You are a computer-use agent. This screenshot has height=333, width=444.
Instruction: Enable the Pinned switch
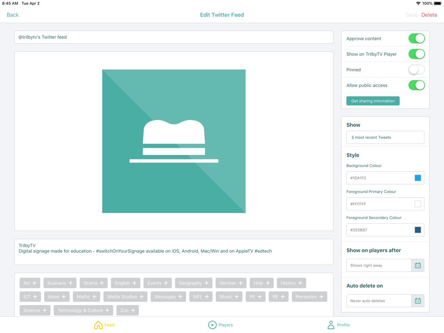point(416,70)
